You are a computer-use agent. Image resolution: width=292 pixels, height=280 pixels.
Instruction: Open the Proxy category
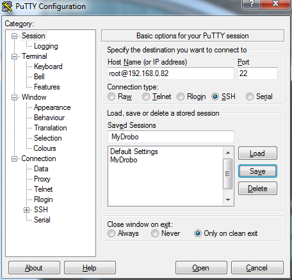click(42, 179)
